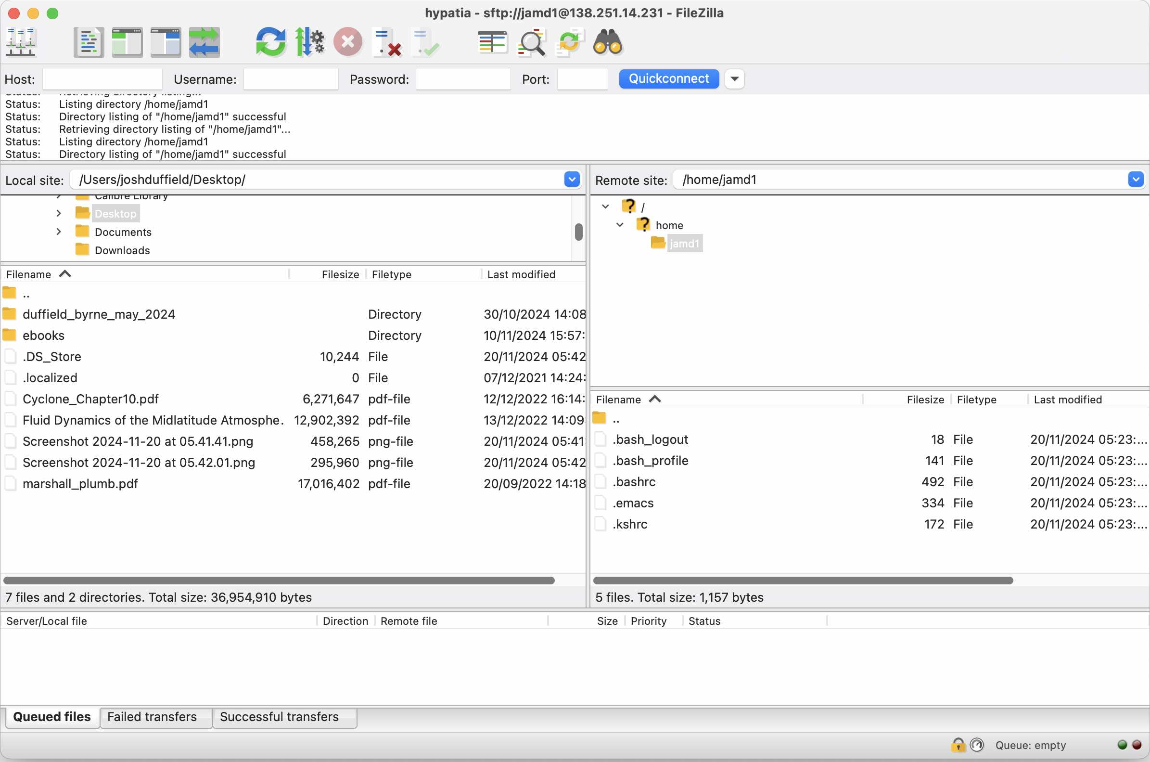Collapse the home node in remote tree
The image size is (1150, 762).
tap(620, 224)
